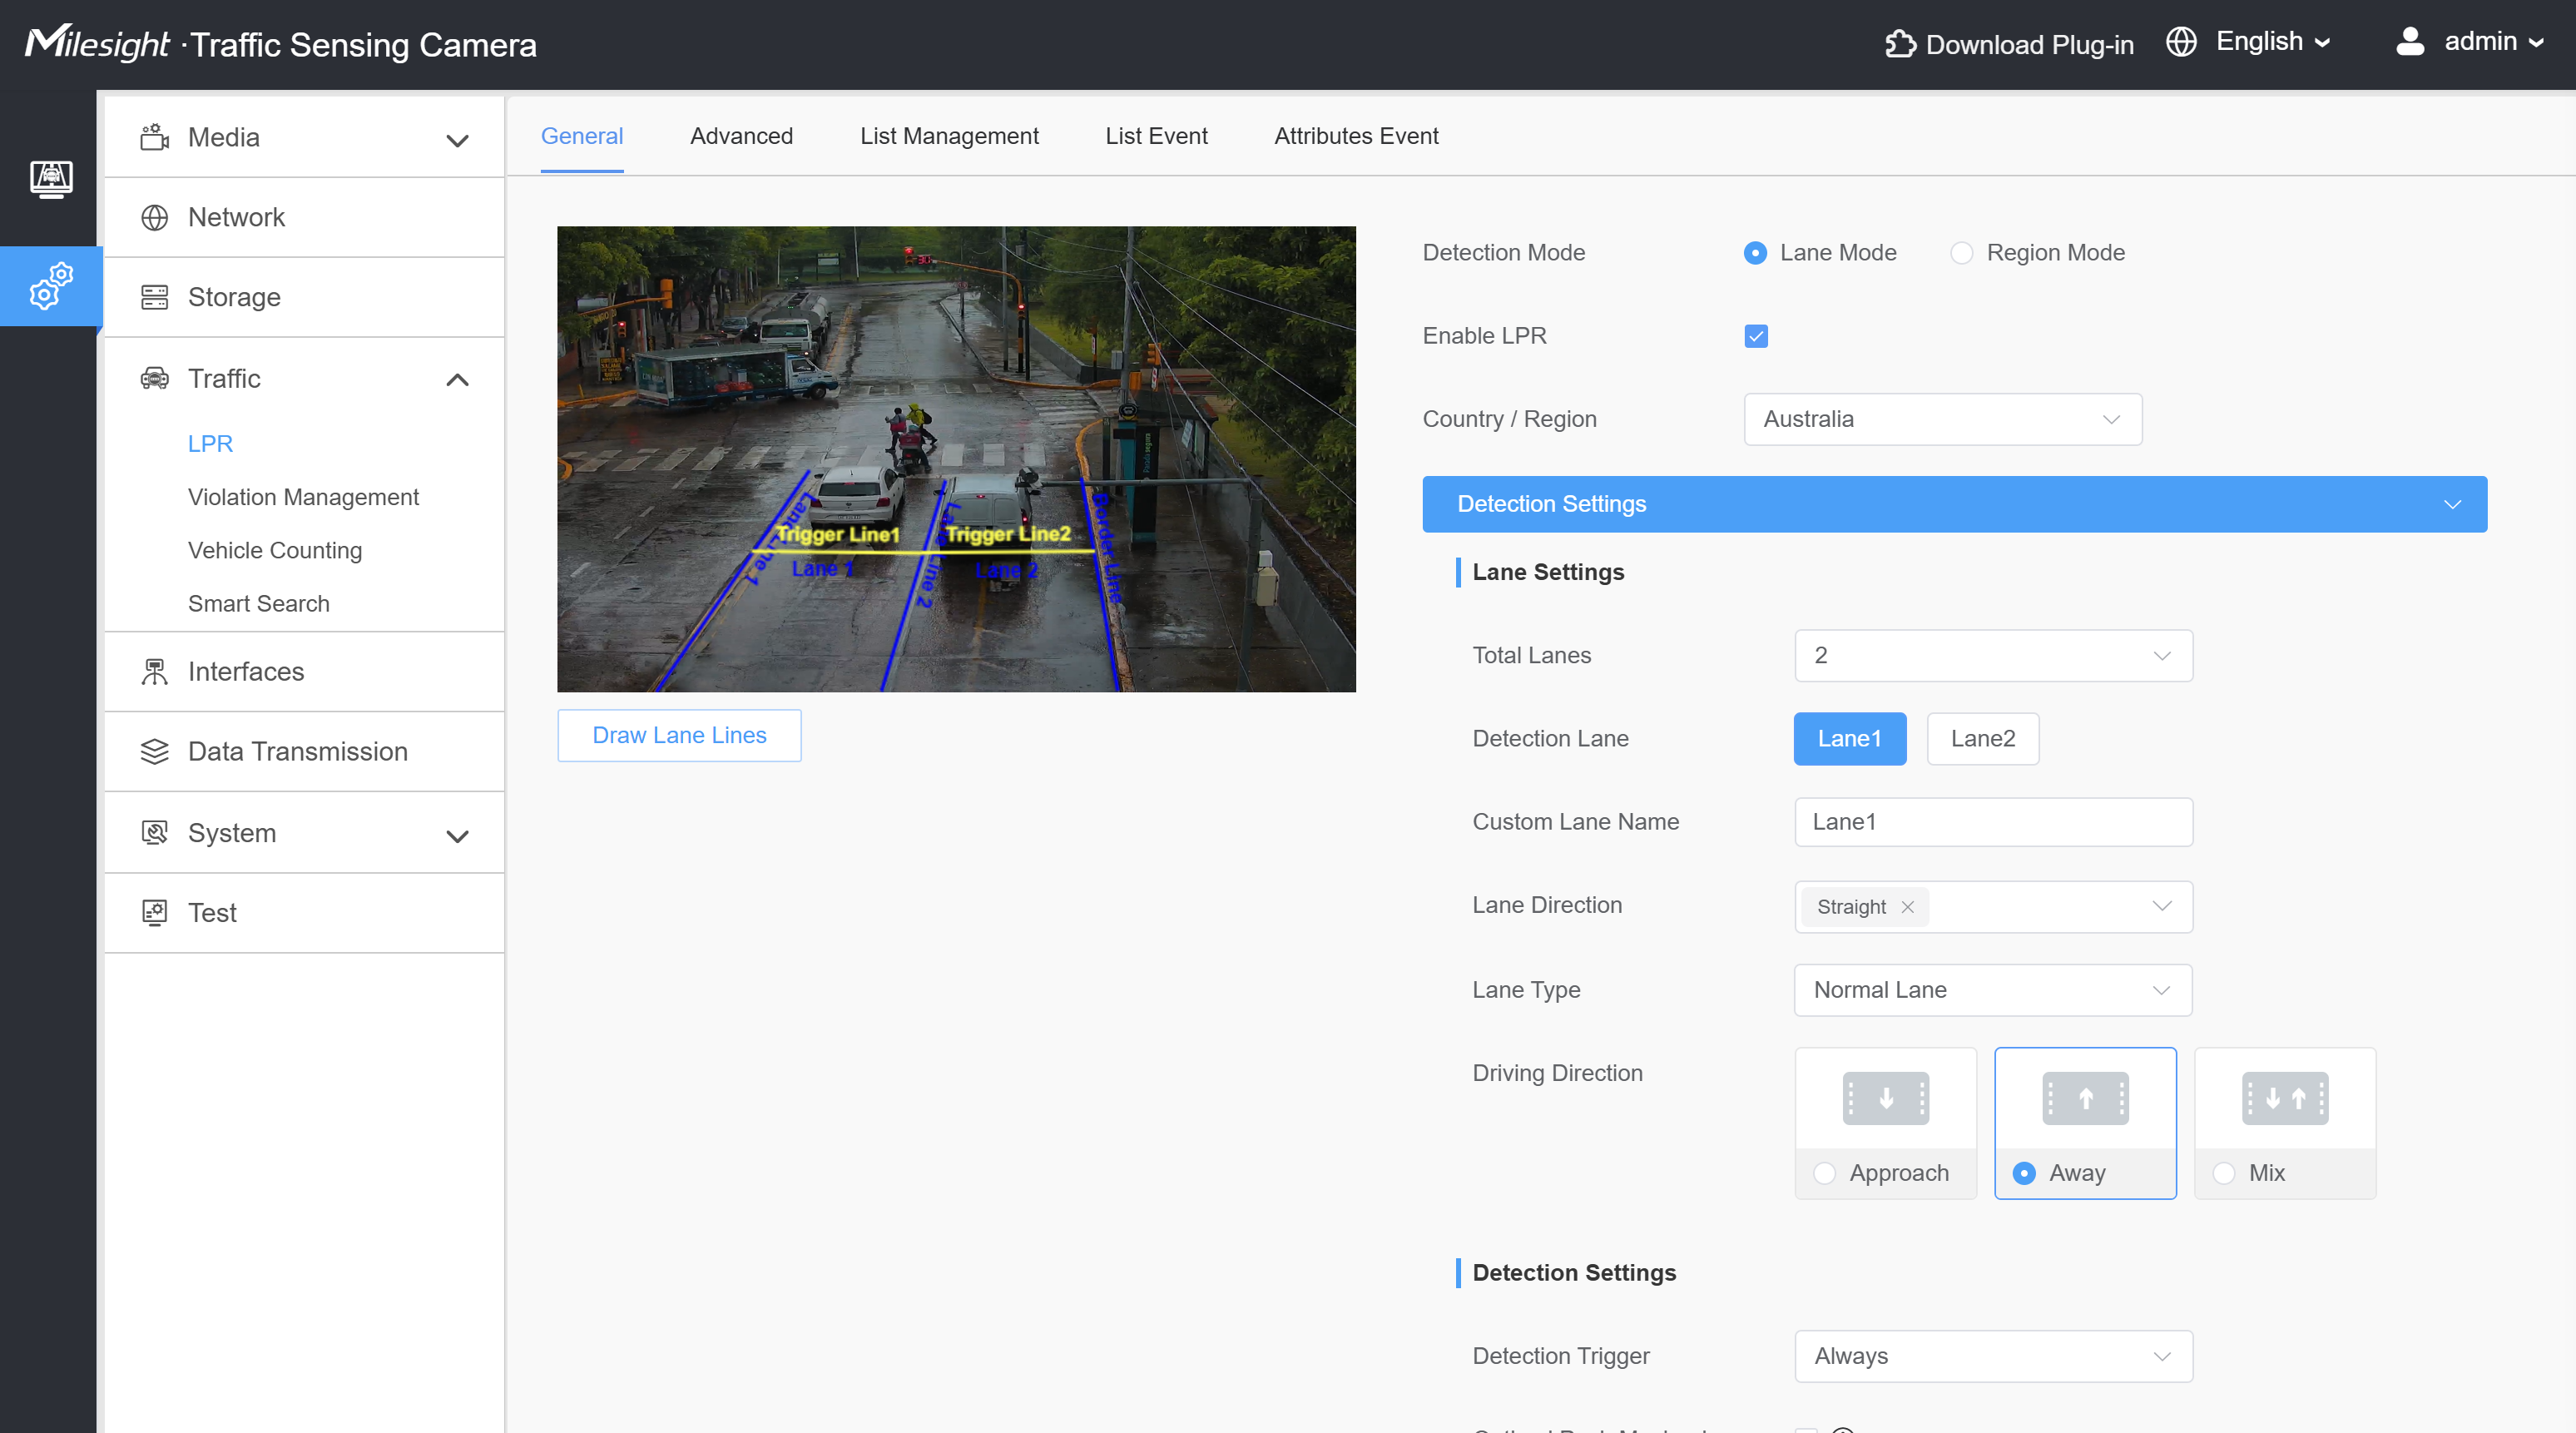
Task: Open the live view monitor icon
Action: click(x=50, y=180)
